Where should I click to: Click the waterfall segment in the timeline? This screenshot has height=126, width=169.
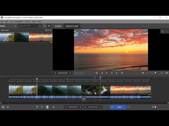click(x=96, y=90)
